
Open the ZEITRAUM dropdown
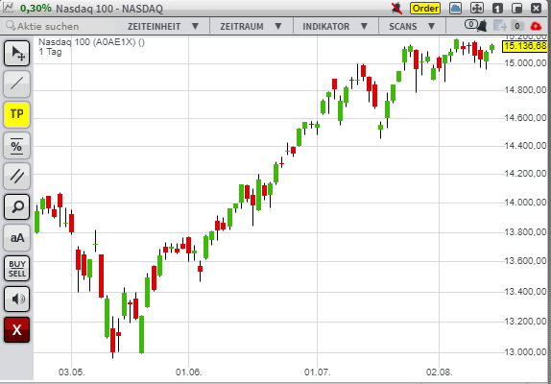251,26
